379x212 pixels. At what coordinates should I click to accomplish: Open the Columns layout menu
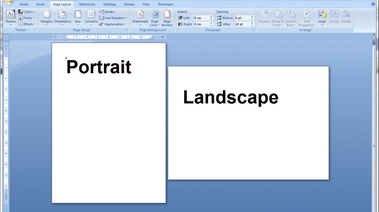(91, 16)
